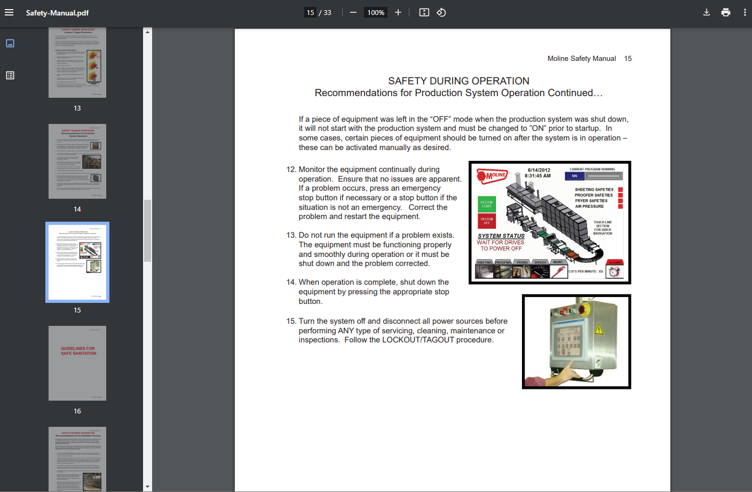Click the Moline system status screen image
The width and height of the screenshot is (752, 492).
coord(550,222)
